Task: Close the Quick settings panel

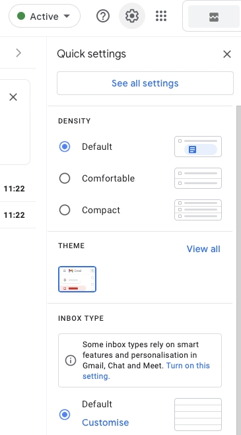Action: point(227,54)
